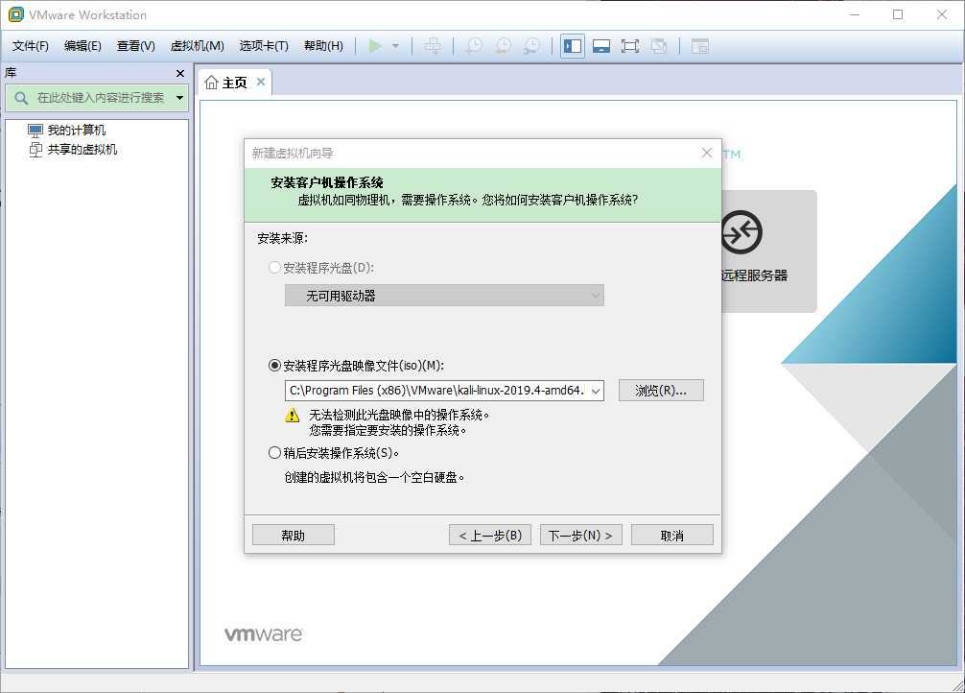Select installer disc image file (iso) option

[274, 366]
